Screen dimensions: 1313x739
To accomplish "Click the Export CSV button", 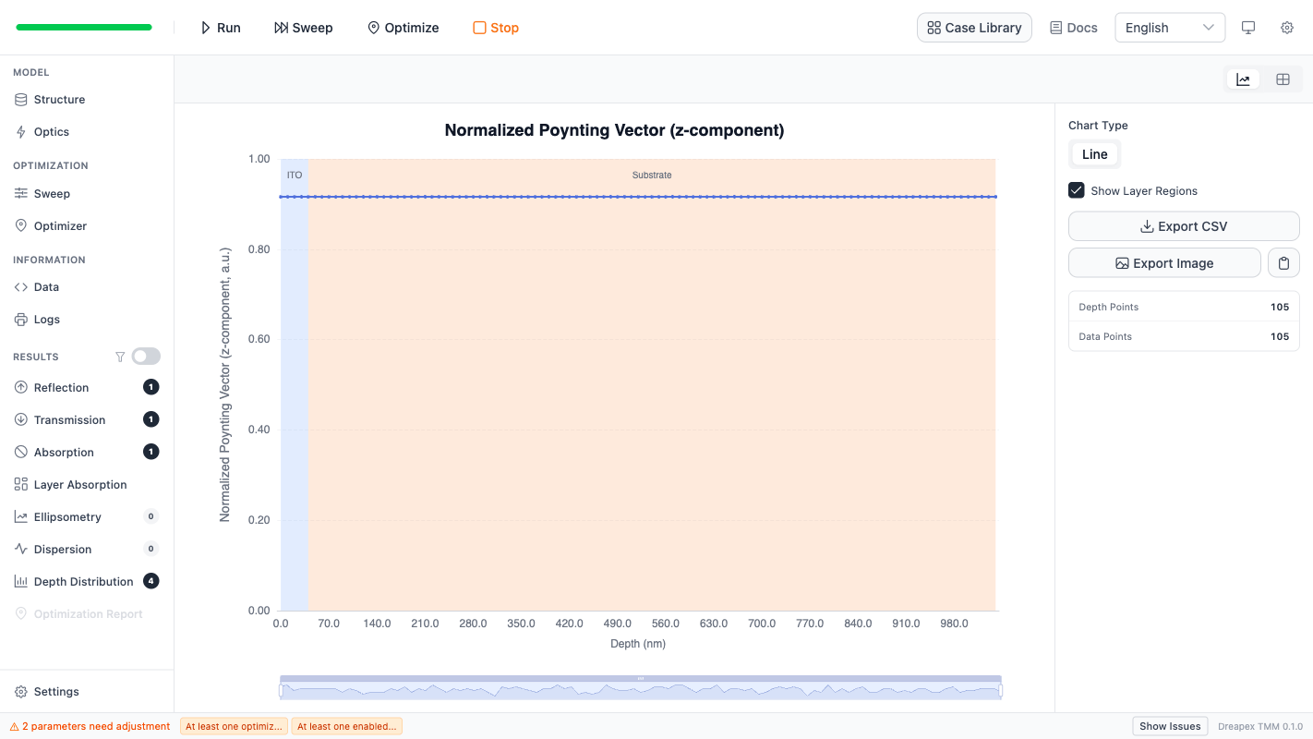I will click(x=1183, y=225).
